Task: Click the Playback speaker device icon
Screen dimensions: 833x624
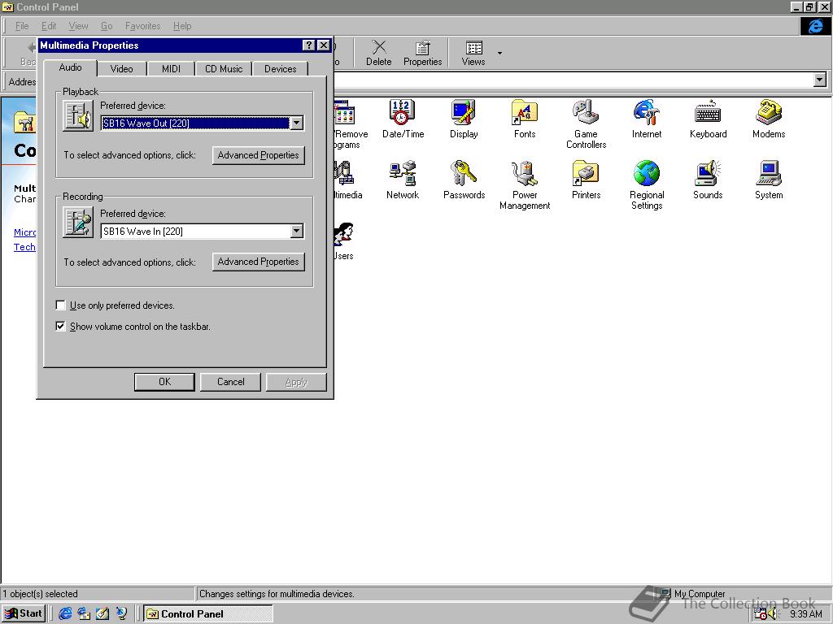Action: [78, 115]
